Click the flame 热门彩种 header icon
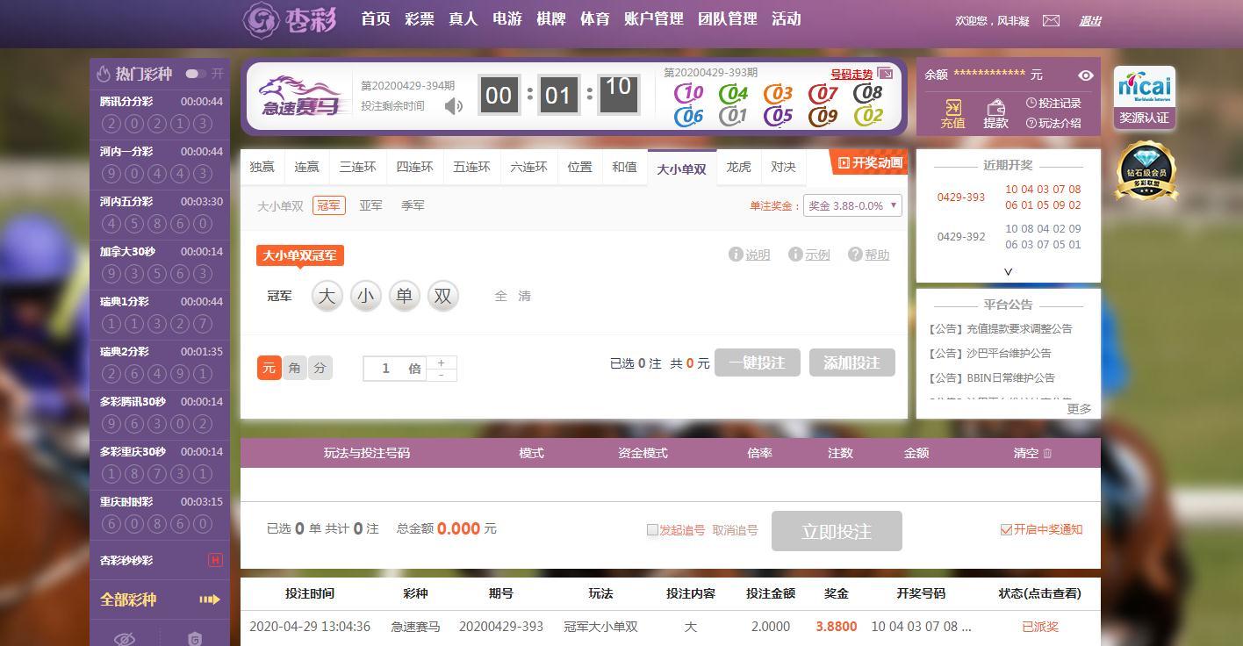Viewport: 1243px width, 646px height. coord(104,74)
